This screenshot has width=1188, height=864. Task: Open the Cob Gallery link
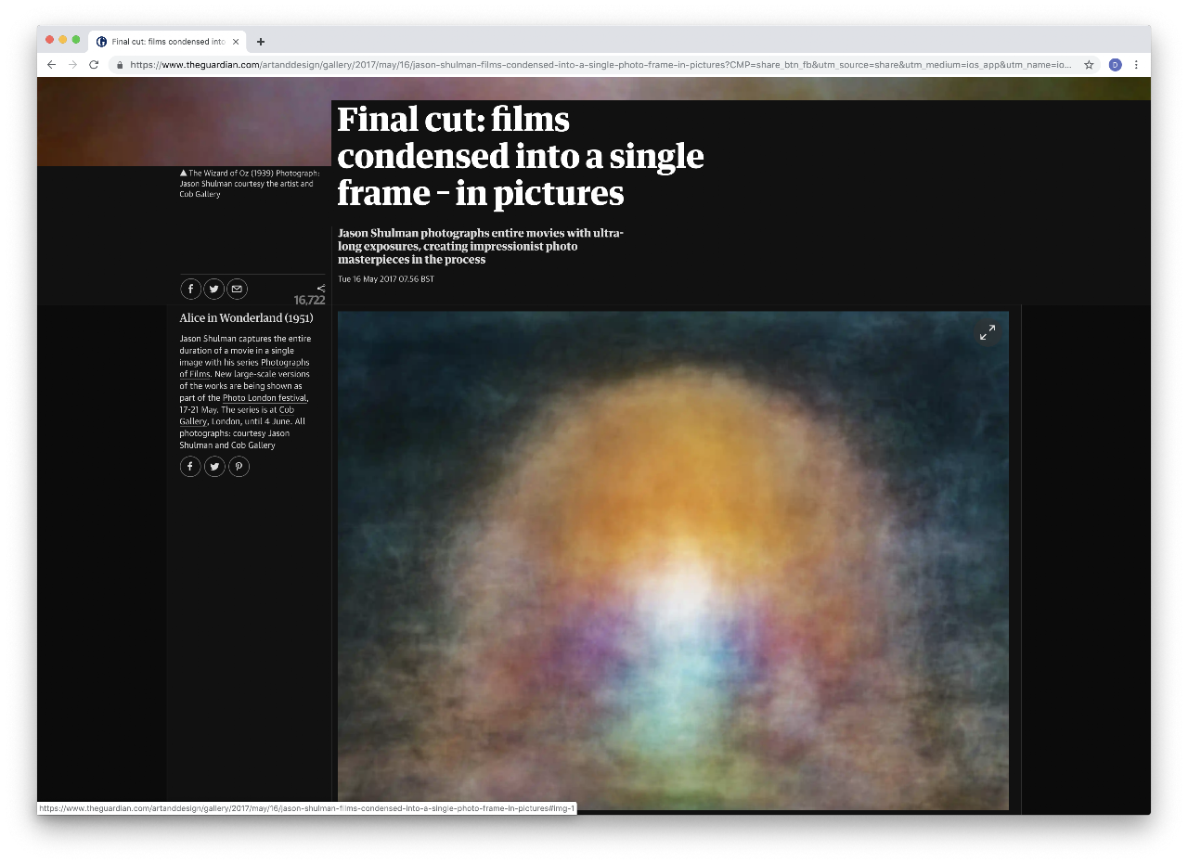pyautogui.click(x=237, y=416)
